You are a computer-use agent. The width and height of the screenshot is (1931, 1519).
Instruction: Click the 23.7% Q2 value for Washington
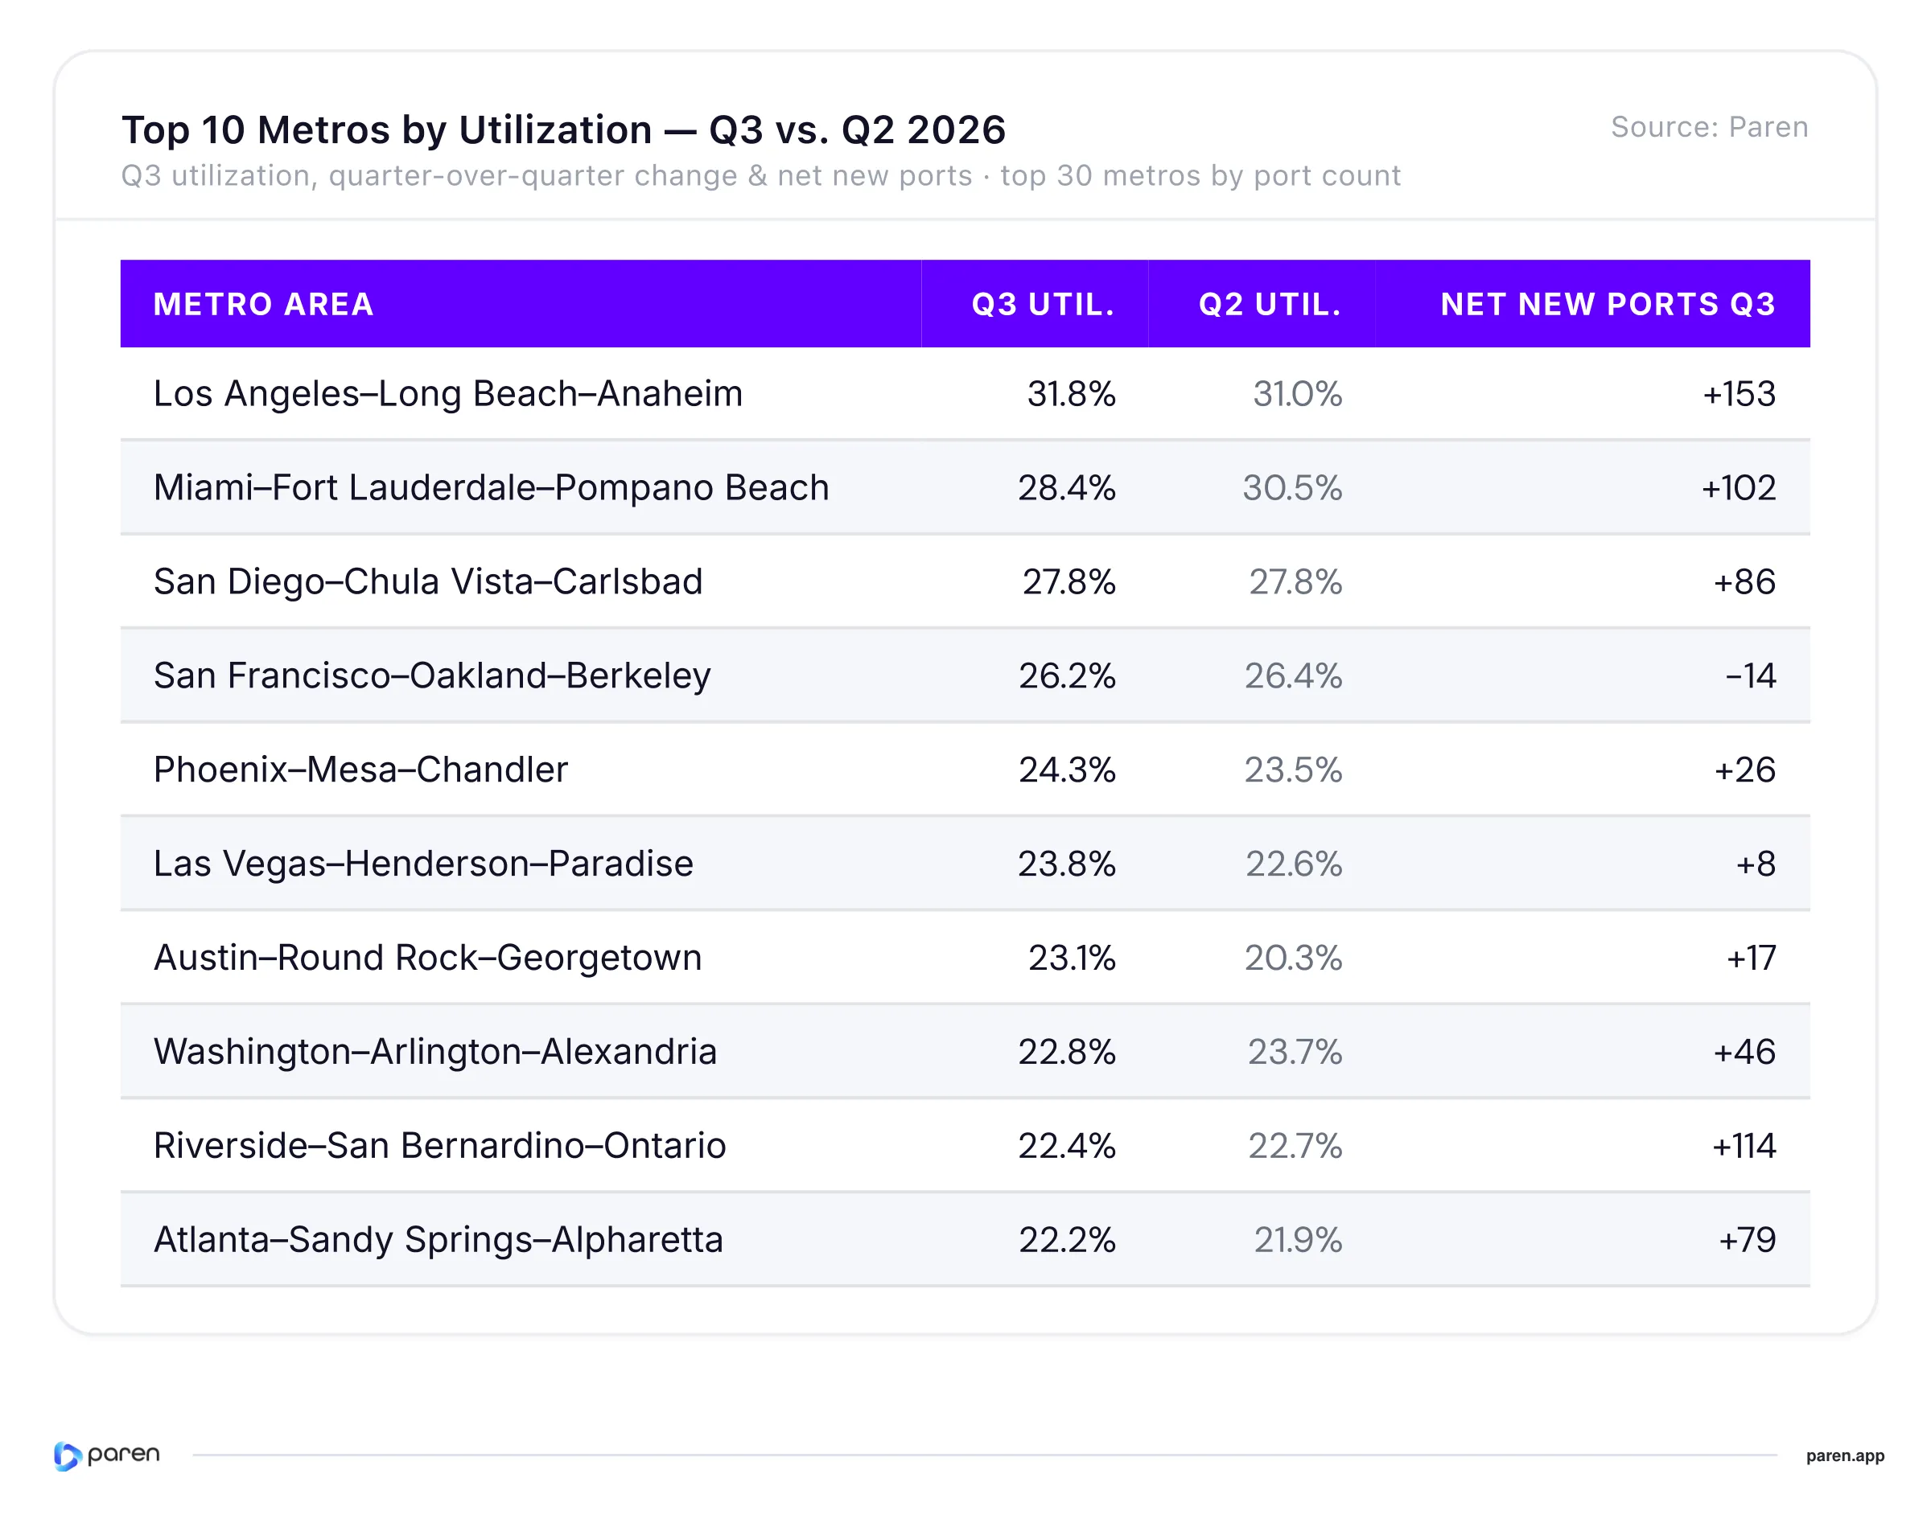pos(1295,1052)
